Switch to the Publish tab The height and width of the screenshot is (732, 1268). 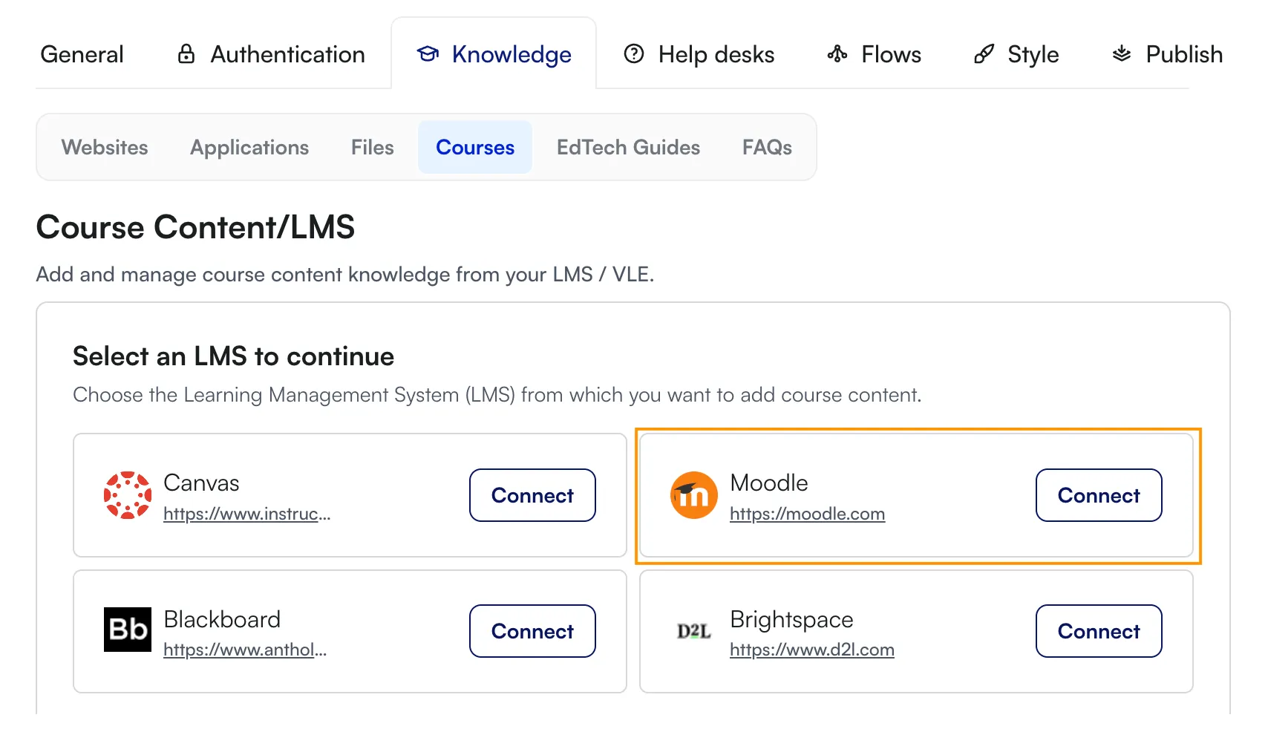[x=1168, y=54]
